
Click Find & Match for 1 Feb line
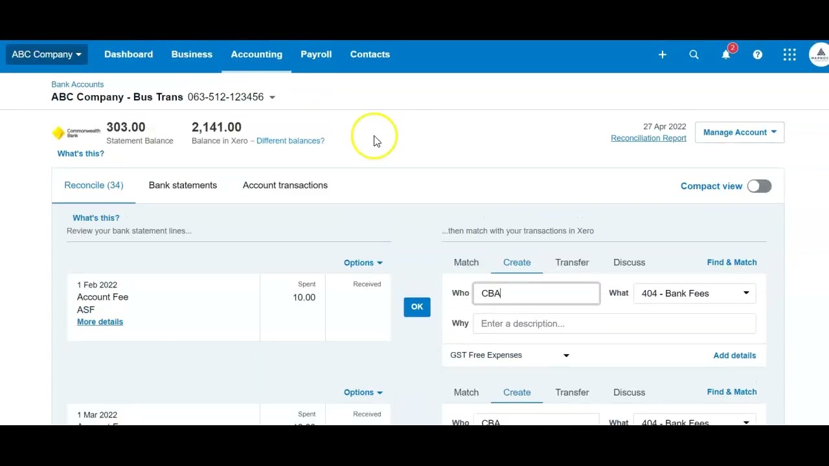click(732, 262)
